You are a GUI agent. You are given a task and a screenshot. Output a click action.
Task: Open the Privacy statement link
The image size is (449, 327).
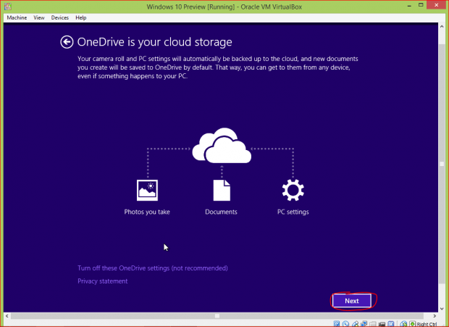pos(103,281)
